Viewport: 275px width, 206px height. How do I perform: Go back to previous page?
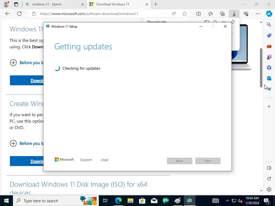[7, 14]
